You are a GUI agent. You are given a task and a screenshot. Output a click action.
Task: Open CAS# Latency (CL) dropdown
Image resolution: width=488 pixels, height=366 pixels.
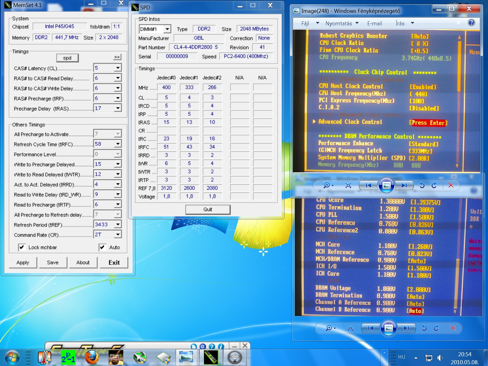(118, 68)
